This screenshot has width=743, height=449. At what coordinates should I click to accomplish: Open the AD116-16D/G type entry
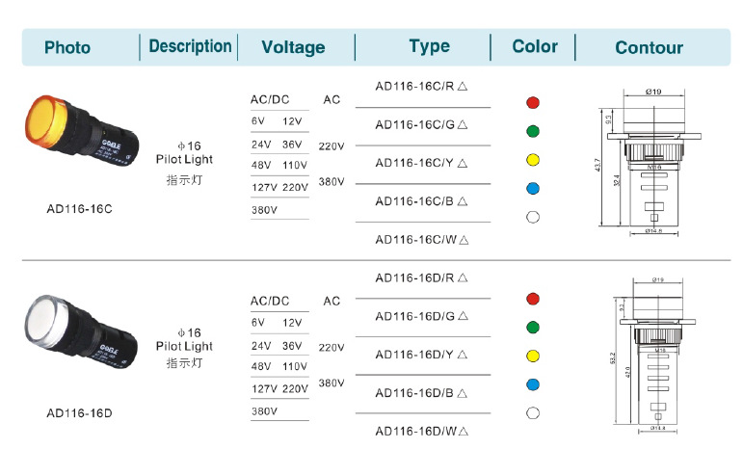421,316
